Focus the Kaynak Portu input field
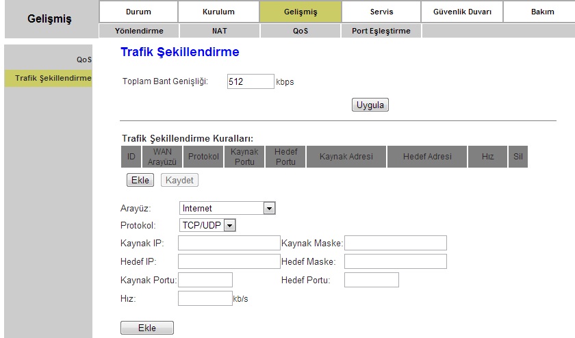This screenshot has height=338, width=575. (205, 280)
